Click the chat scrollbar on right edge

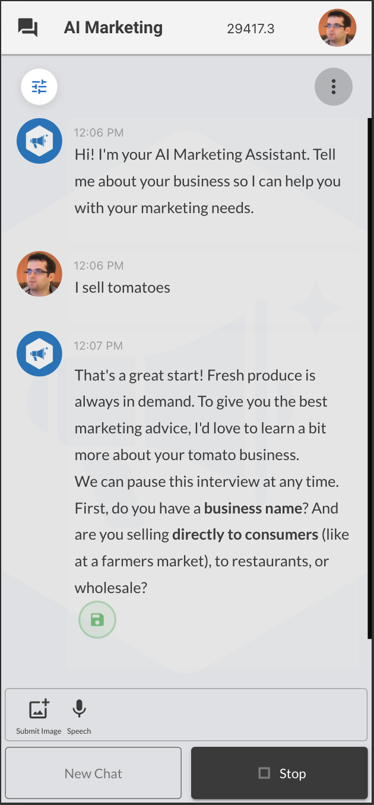[369, 380]
